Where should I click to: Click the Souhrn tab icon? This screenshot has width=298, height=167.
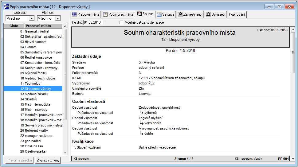[139, 14]
